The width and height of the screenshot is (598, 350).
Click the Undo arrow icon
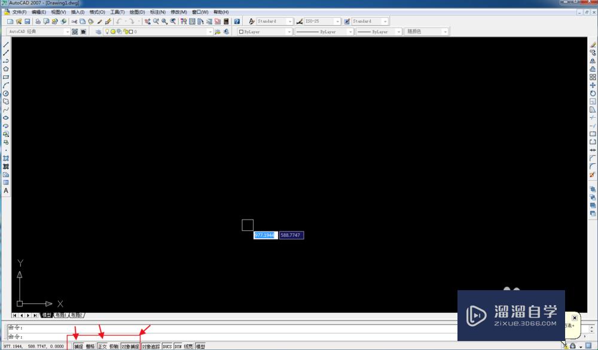pos(117,21)
